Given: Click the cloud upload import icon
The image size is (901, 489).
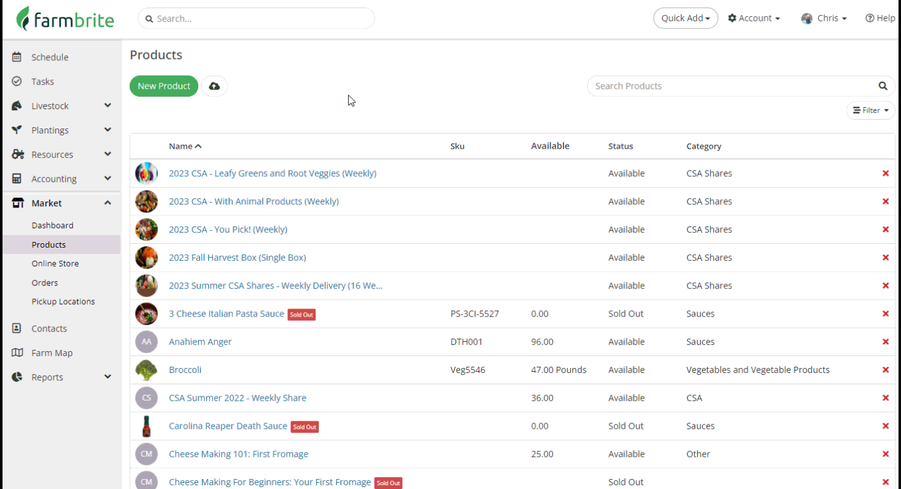Looking at the screenshot, I should coord(214,86).
